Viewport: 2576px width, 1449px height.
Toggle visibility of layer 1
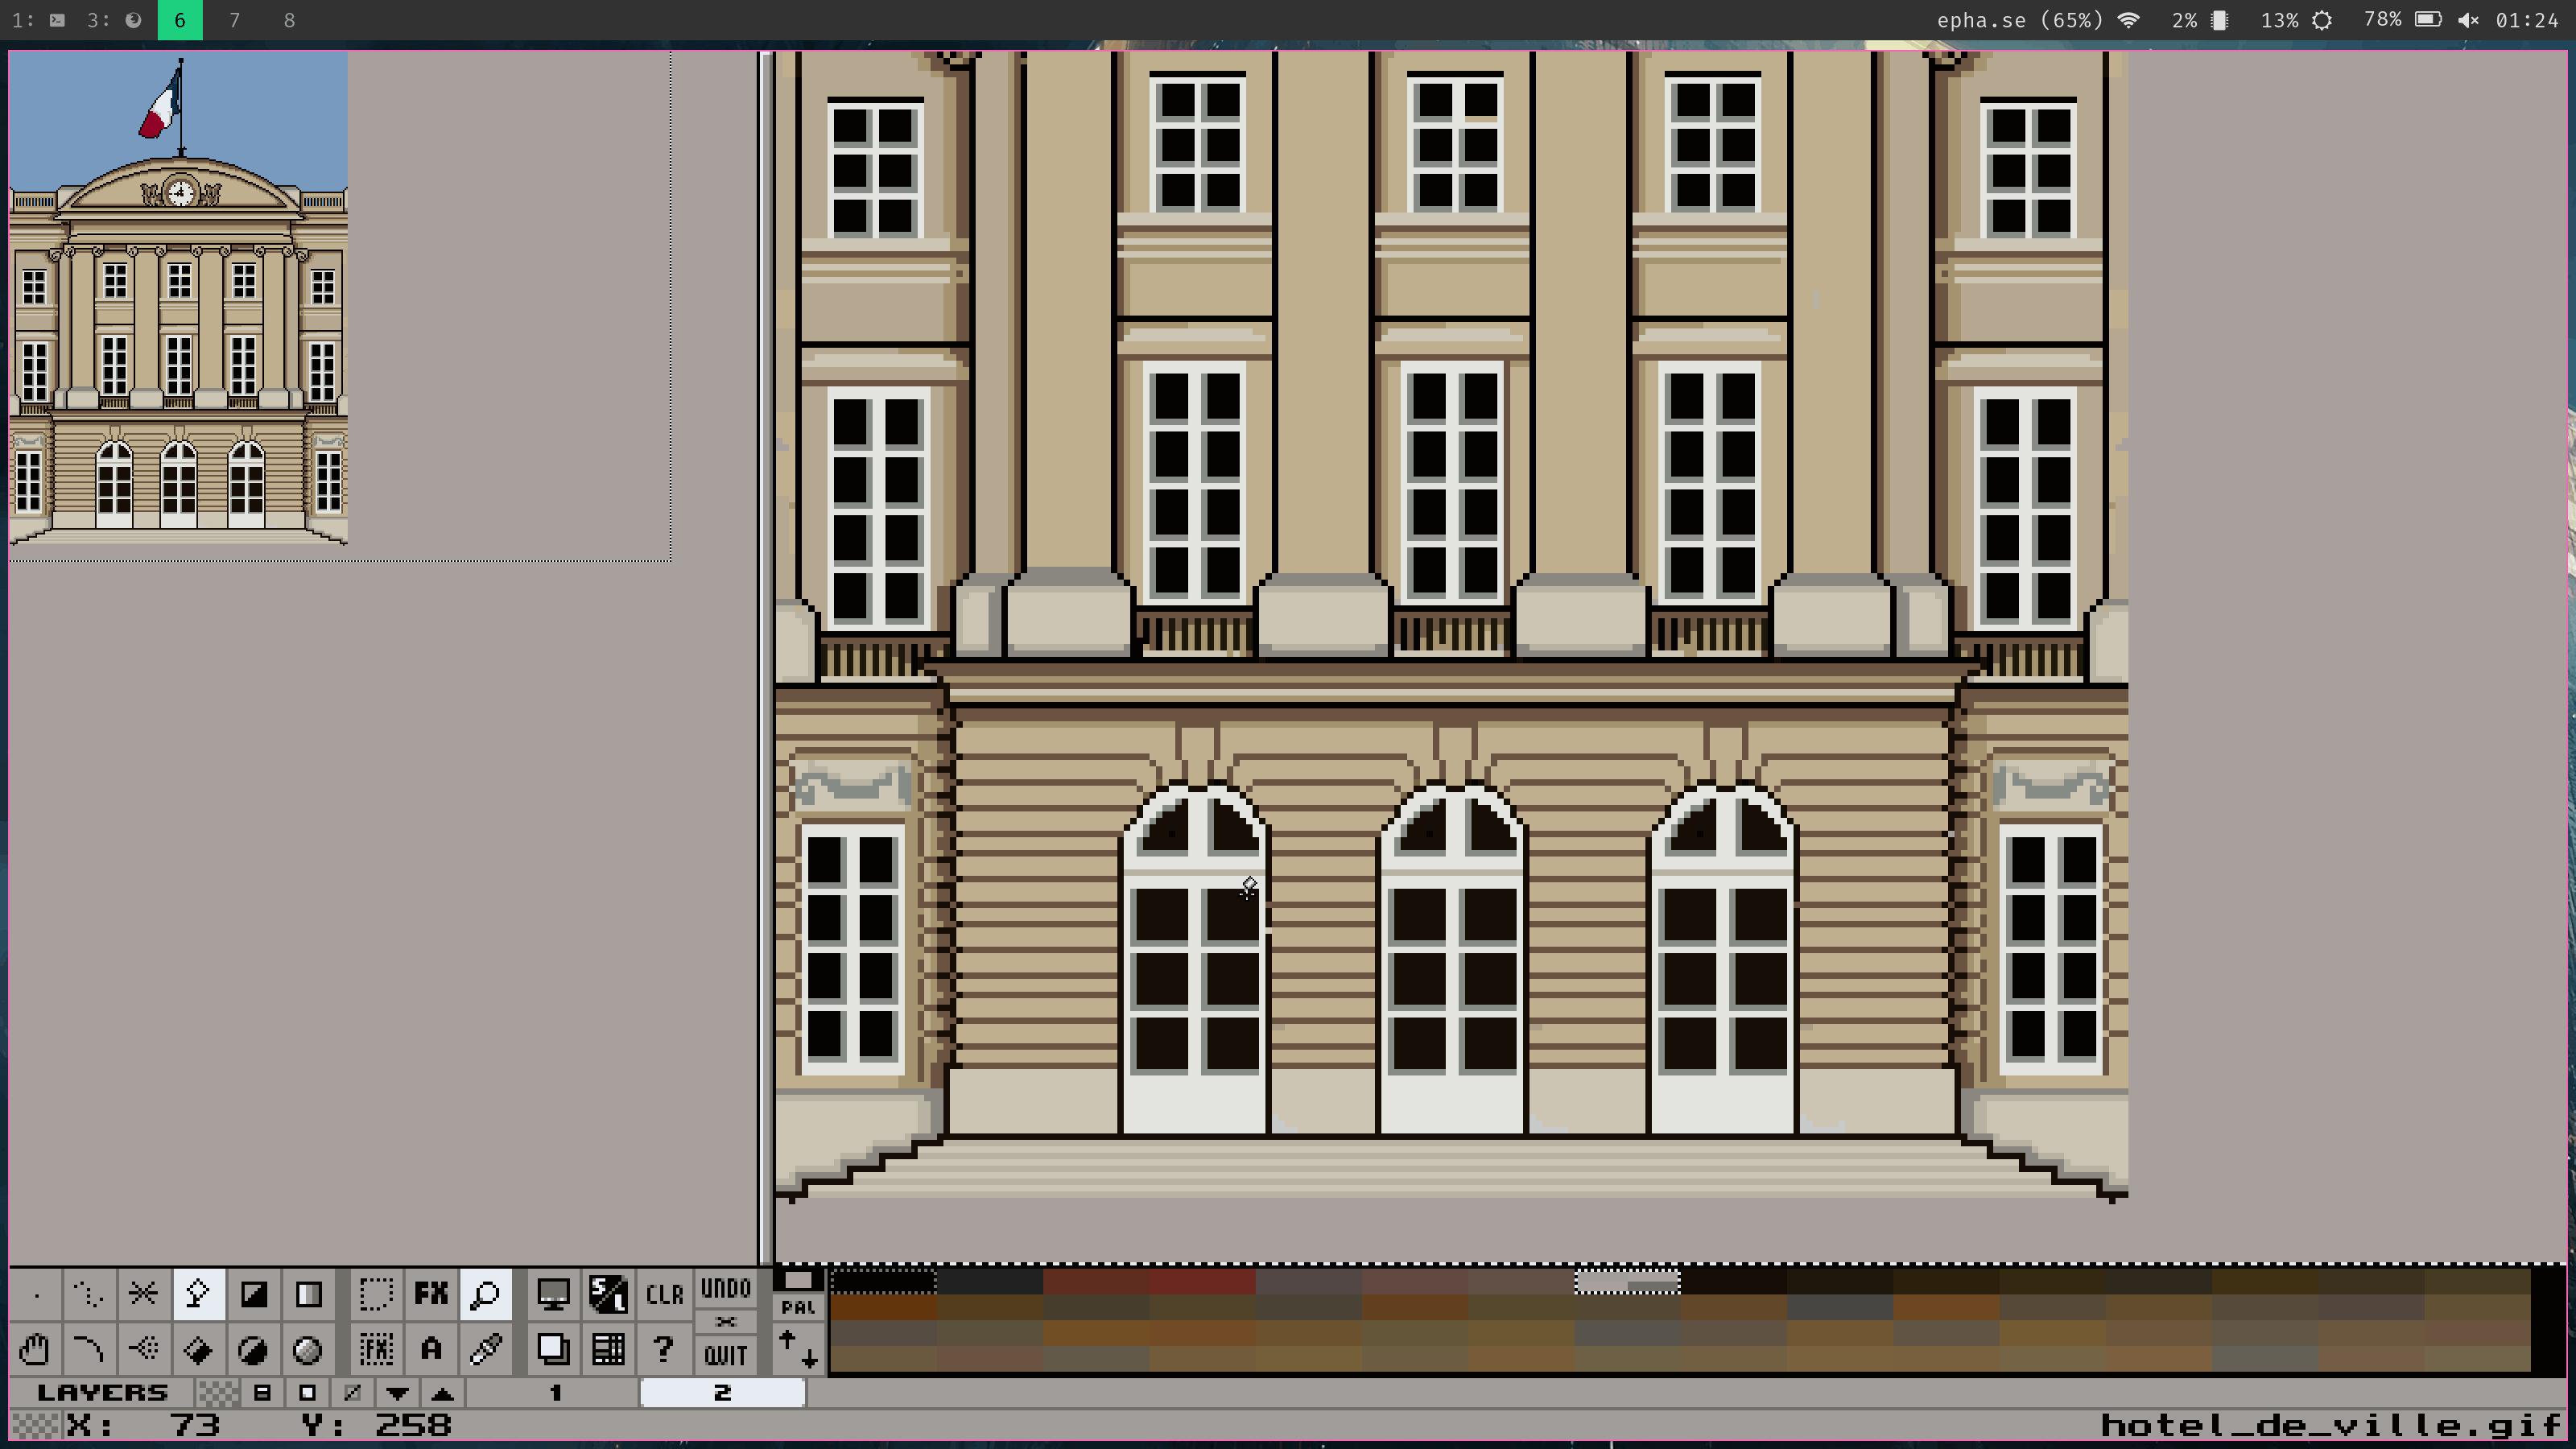tap(555, 1393)
